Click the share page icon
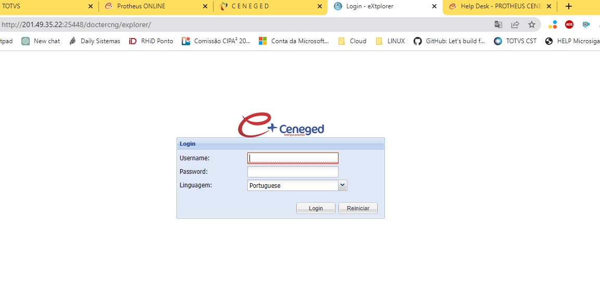 [515, 24]
